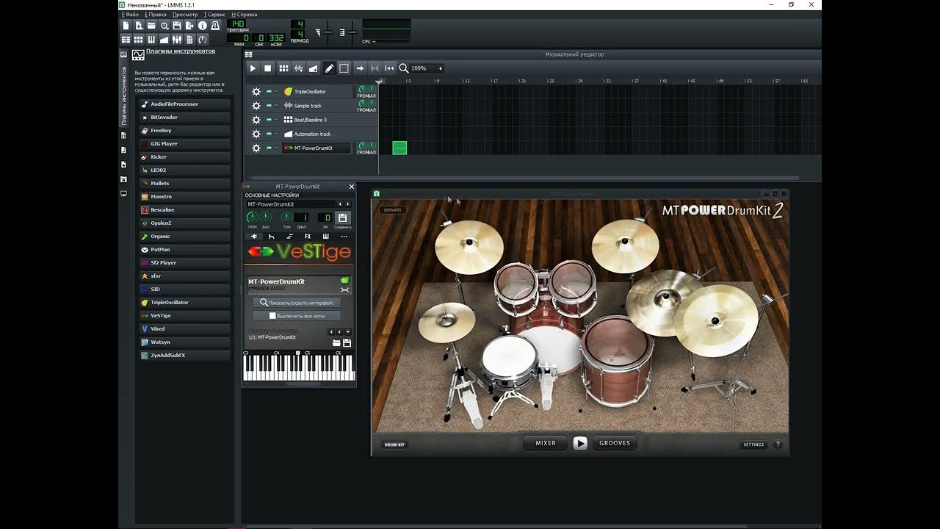Open the 100% zoom dropdown
Screen dimensions: 940x529
pyautogui.click(x=427, y=68)
